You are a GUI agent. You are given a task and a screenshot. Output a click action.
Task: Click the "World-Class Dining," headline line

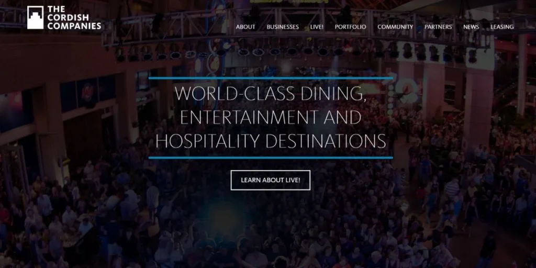271,93
